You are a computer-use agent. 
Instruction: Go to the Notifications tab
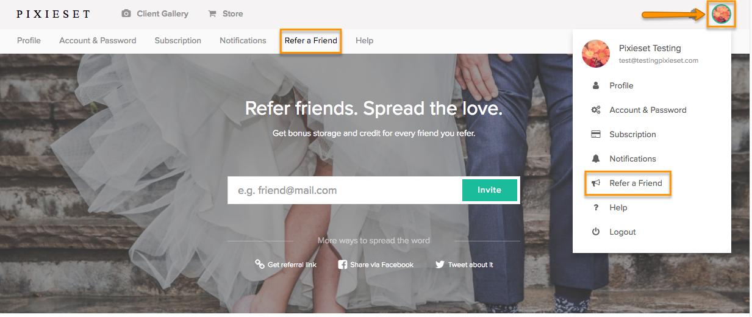tap(243, 40)
